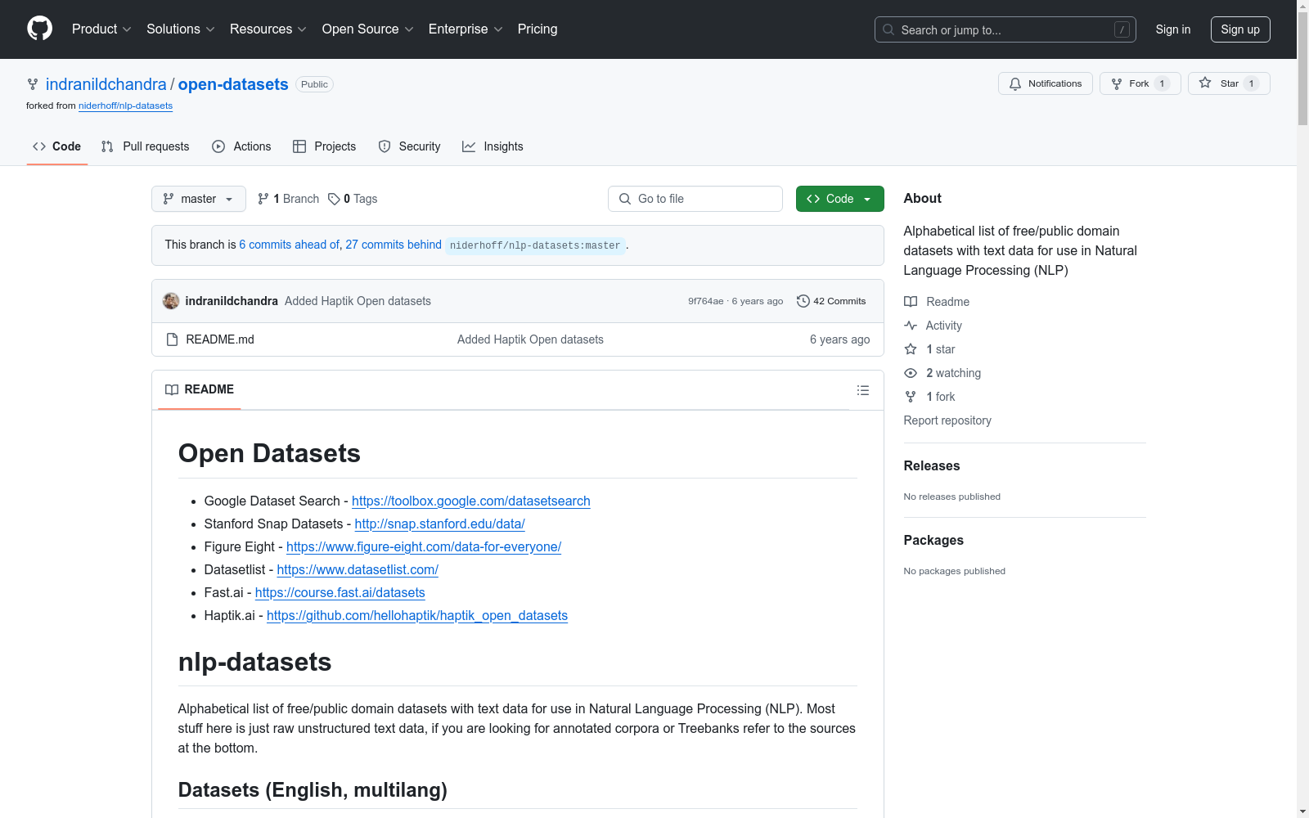Open '27 commits behind' link
This screenshot has width=1309, height=818.
pos(394,245)
